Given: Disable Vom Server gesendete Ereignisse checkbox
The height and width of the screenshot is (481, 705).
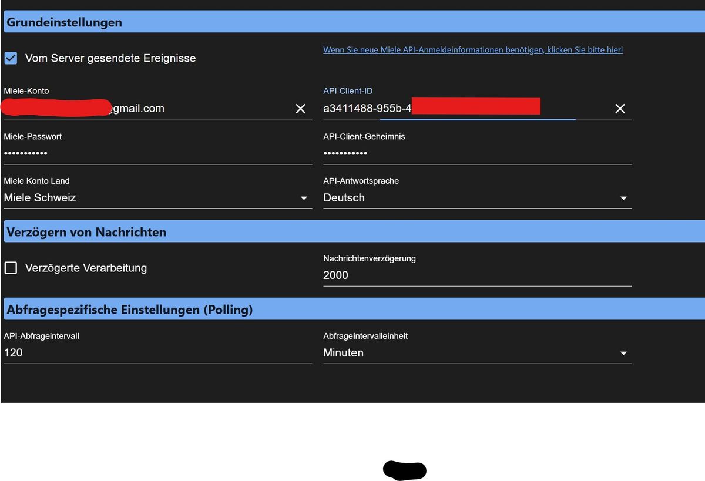Looking at the screenshot, I should click(x=11, y=58).
